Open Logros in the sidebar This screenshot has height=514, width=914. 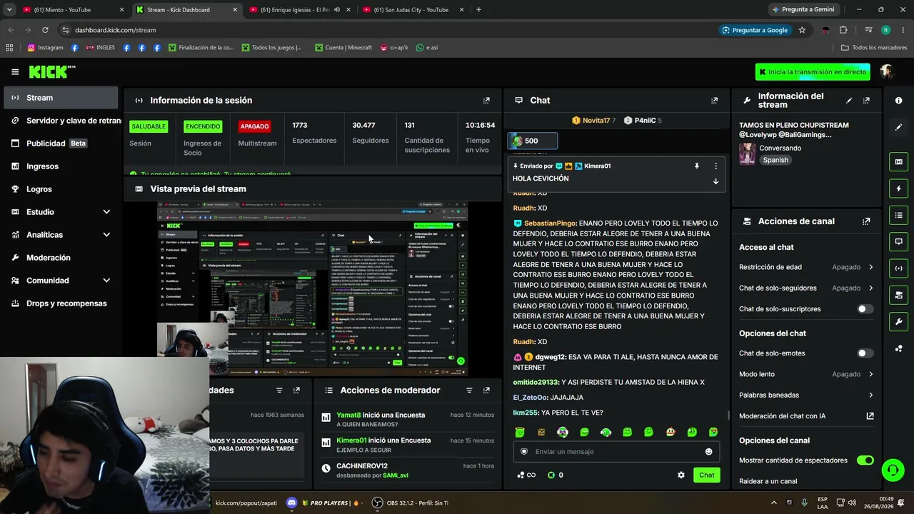61,189
